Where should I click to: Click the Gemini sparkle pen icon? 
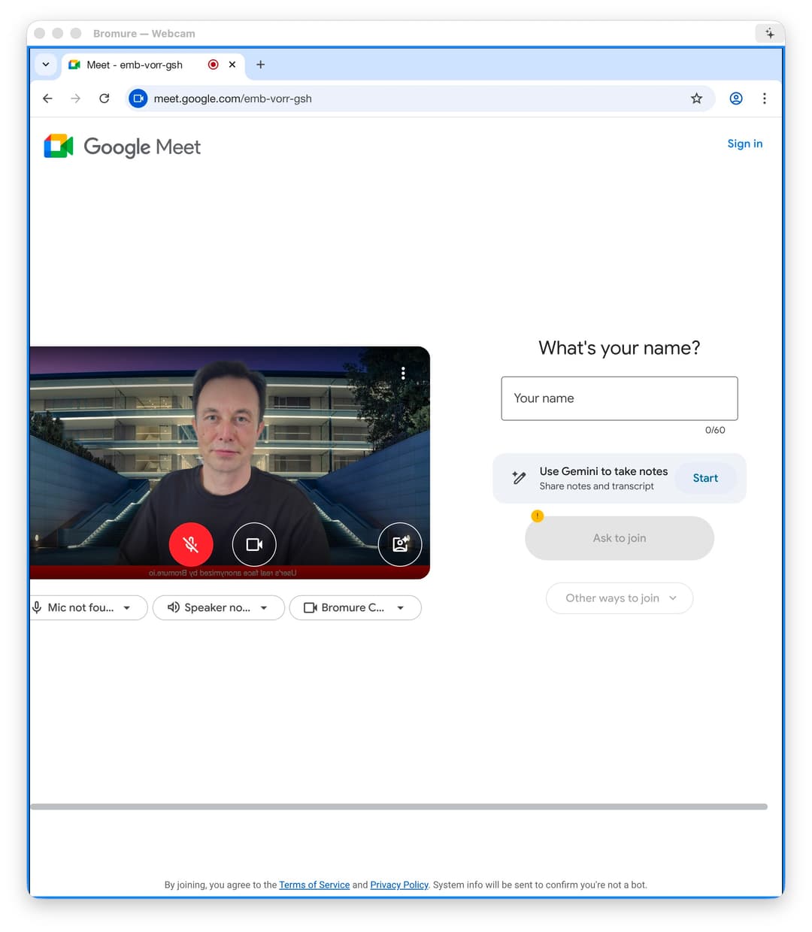coord(518,477)
